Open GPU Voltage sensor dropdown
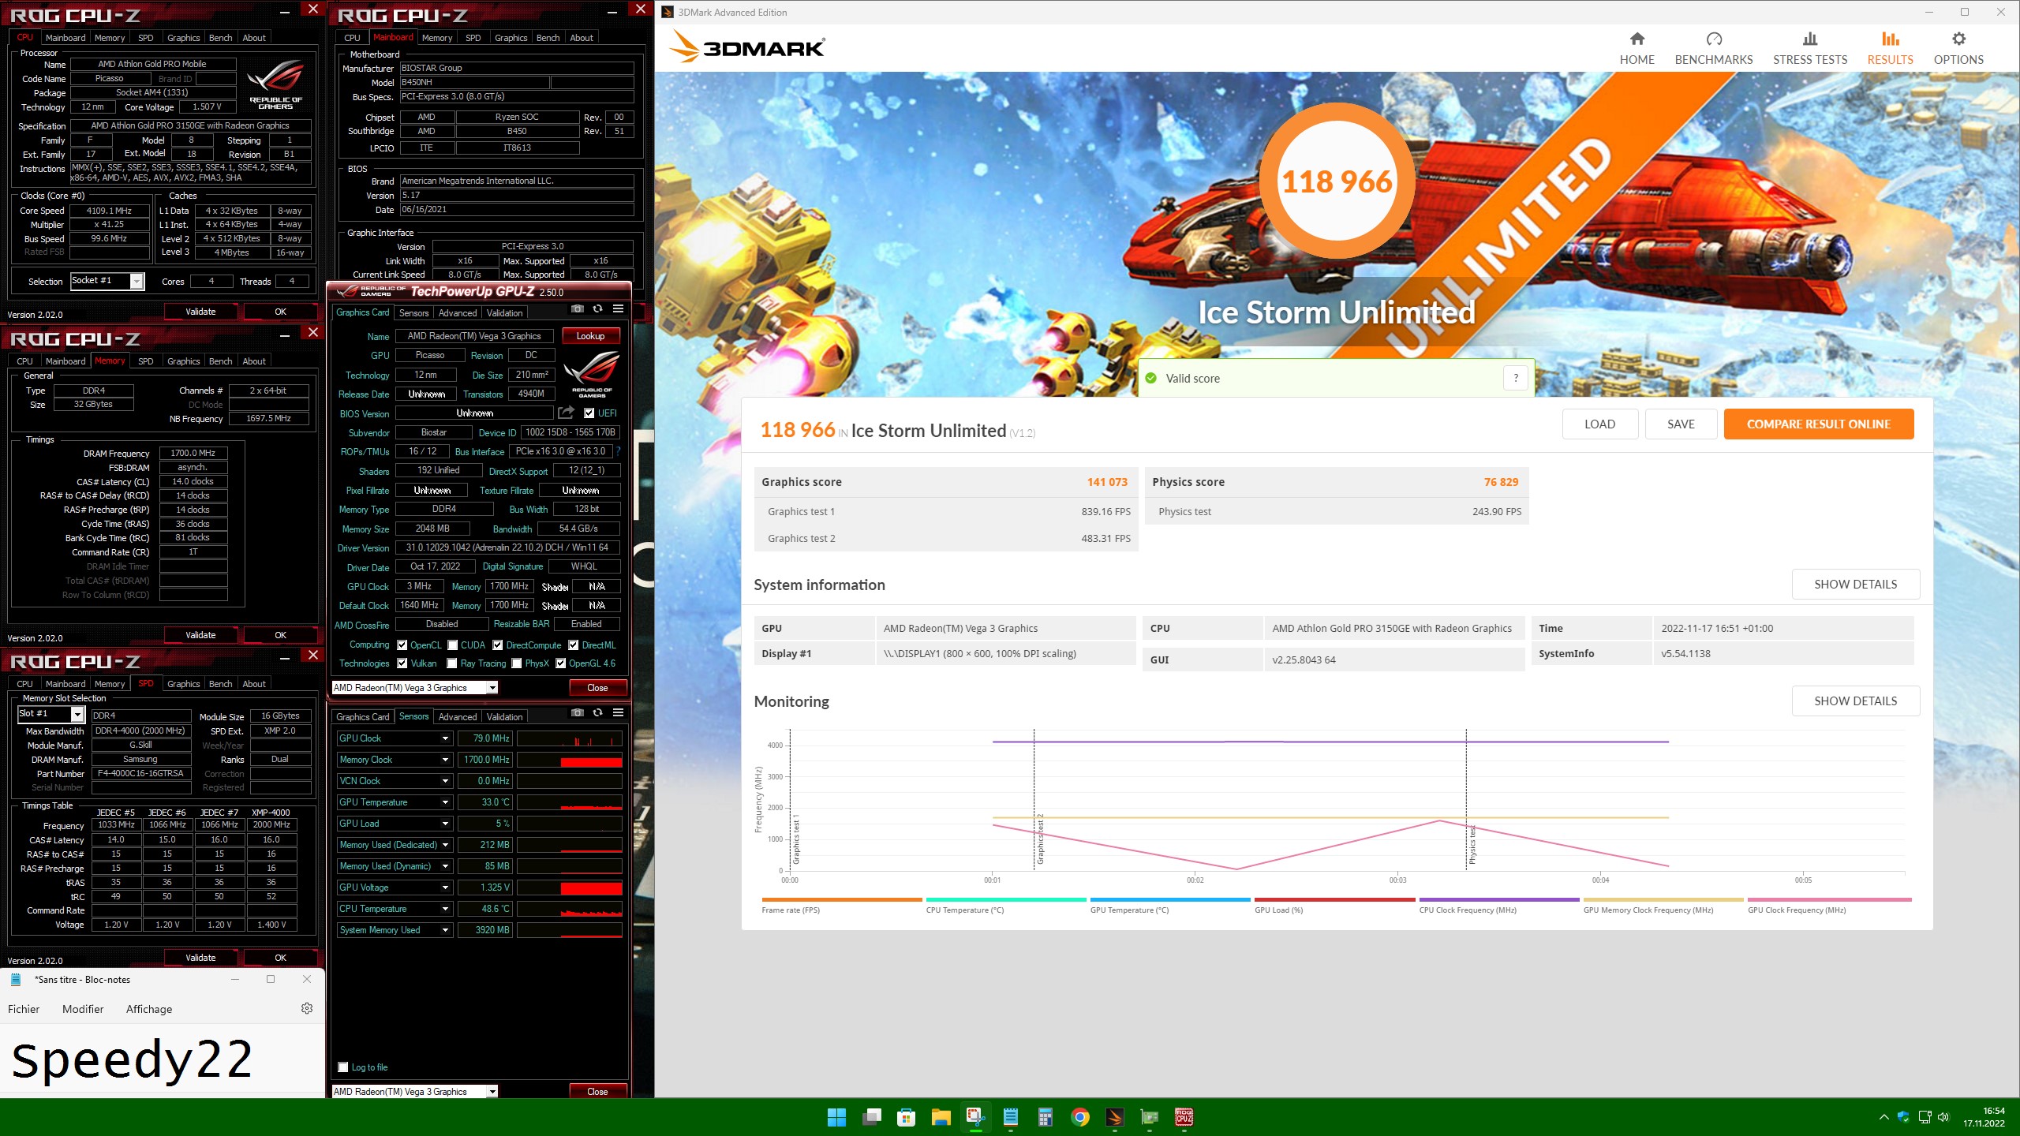 [445, 887]
